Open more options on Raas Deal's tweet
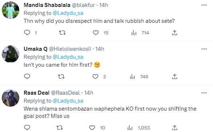The image size is (213, 132). 204,93
